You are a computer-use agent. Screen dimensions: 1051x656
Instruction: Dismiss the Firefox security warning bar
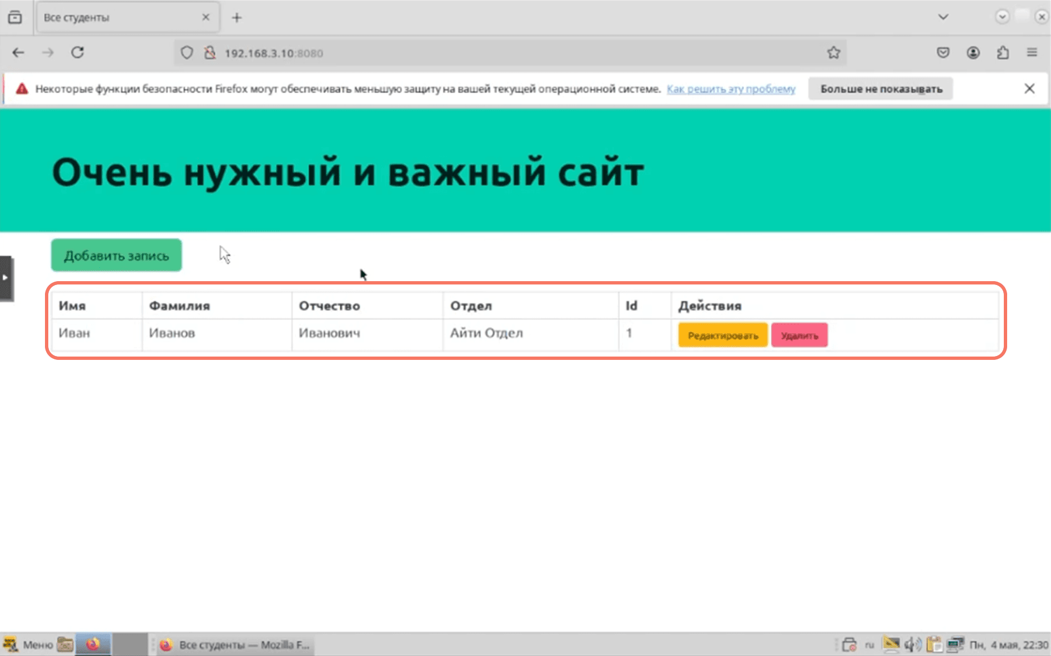[x=1029, y=89]
